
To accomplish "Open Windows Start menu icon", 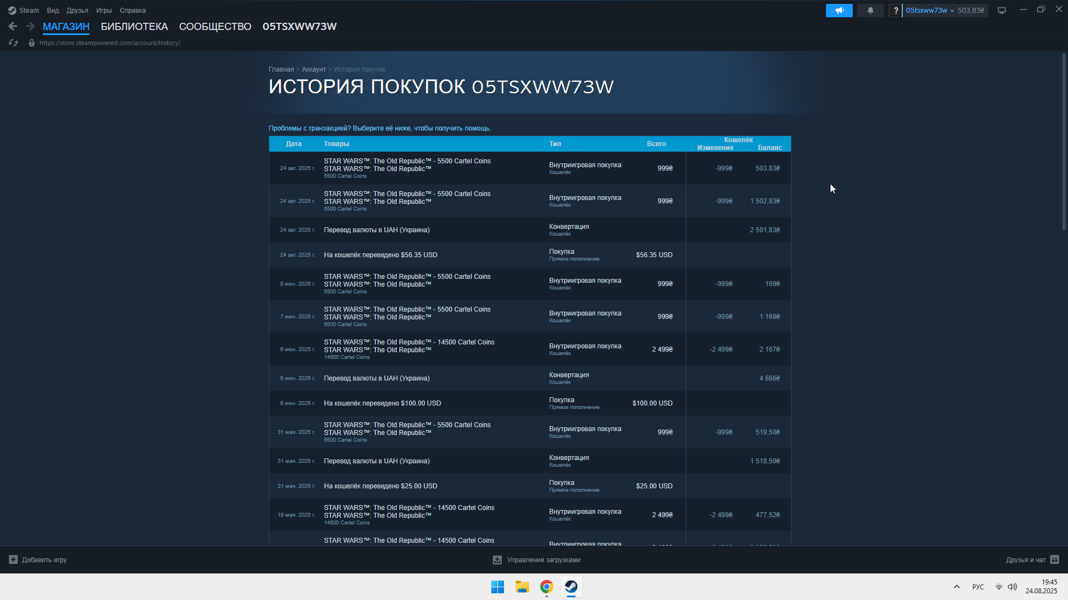I will (497, 587).
